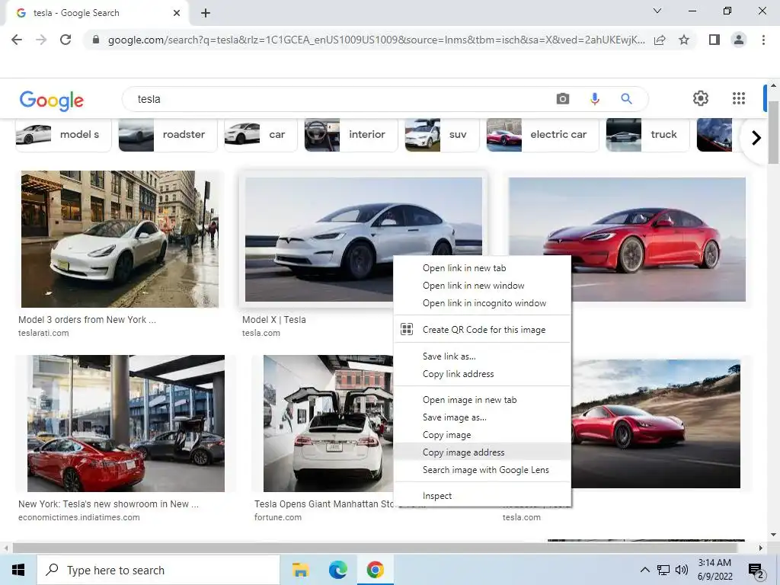The width and height of the screenshot is (780, 585).
Task: Open the Tesla showroom red car image
Action: coord(126,424)
